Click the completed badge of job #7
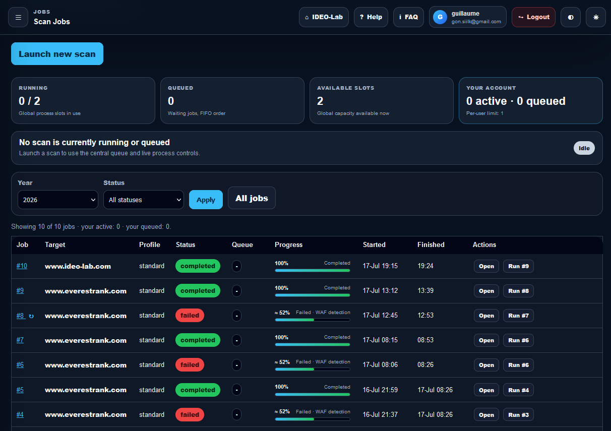This screenshot has height=431, width=611. point(198,340)
